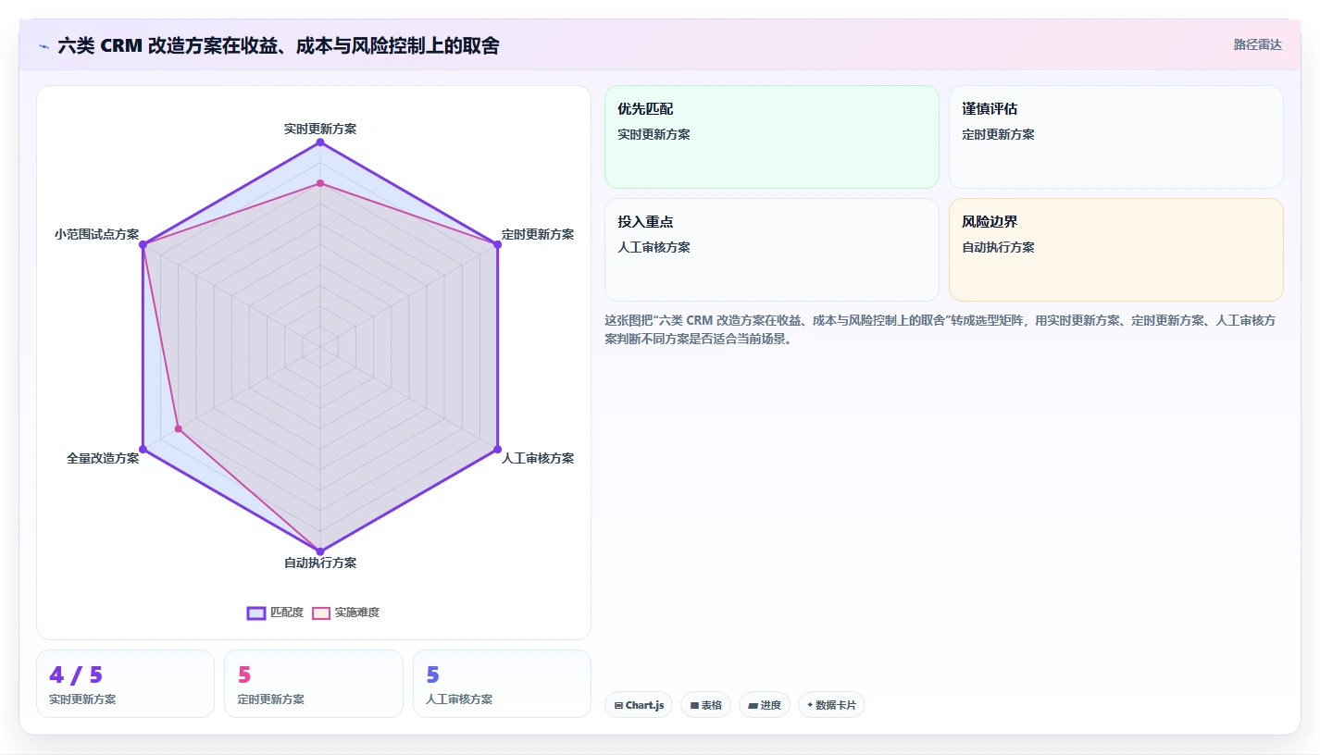Click 自动执行方案 text in 风险边界 card
Viewport: 1320px width, 755px height.
coord(998,247)
